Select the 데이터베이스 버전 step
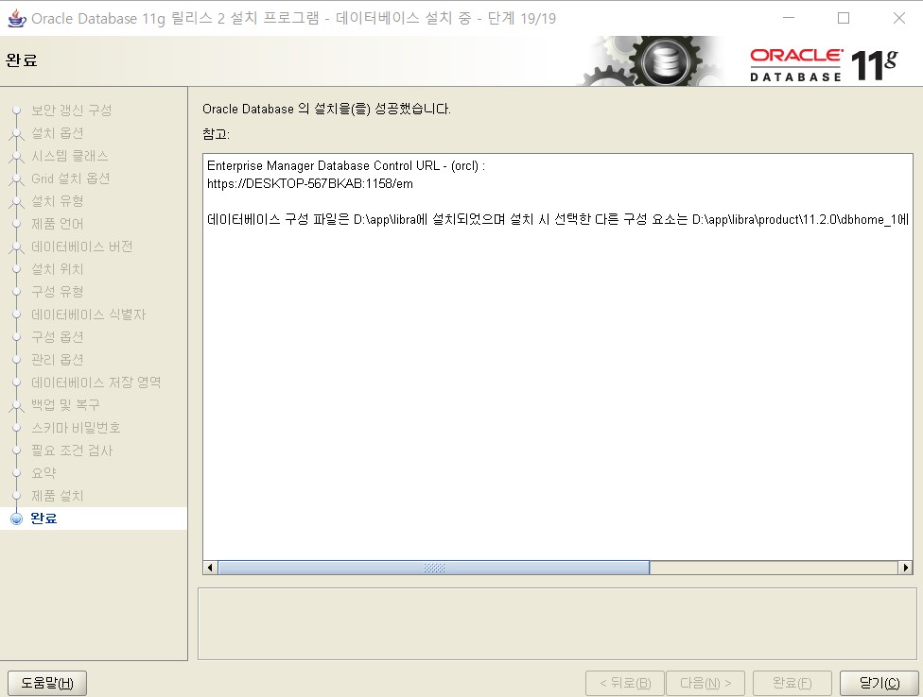 [82, 246]
